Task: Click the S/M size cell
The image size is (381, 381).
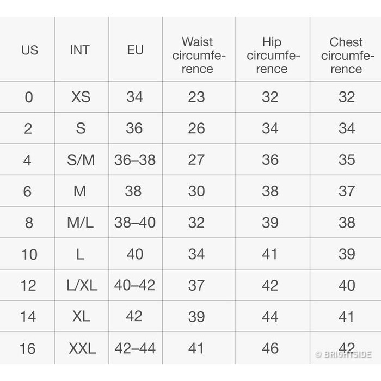Action: pyautogui.click(x=81, y=160)
